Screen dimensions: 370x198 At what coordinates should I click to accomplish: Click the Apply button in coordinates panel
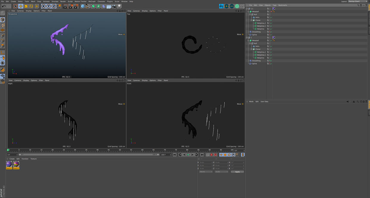coord(237,172)
